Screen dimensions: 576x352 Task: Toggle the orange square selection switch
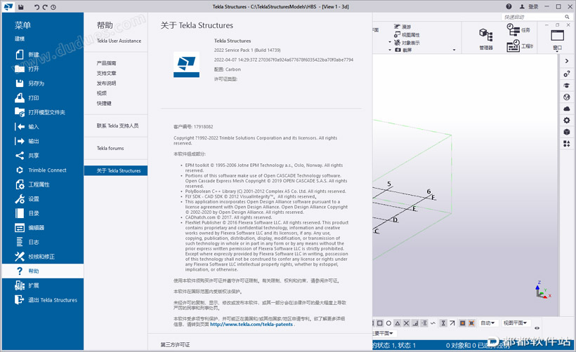(462, 323)
